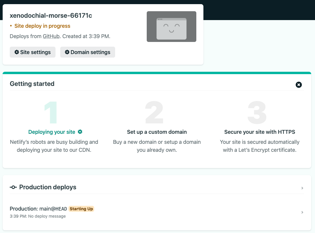The width and height of the screenshot is (315, 233).
Task: Click the site preview thumbnail
Action: pos(171,27)
